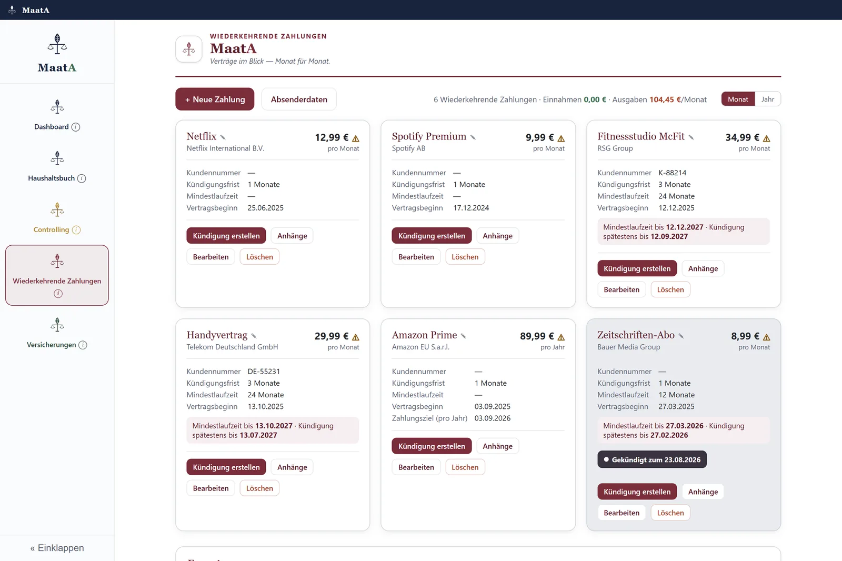Viewport: 842px width, 561px height.
Task: Delete the Fitnessstudio McFit contract
Action: [670, 289]
